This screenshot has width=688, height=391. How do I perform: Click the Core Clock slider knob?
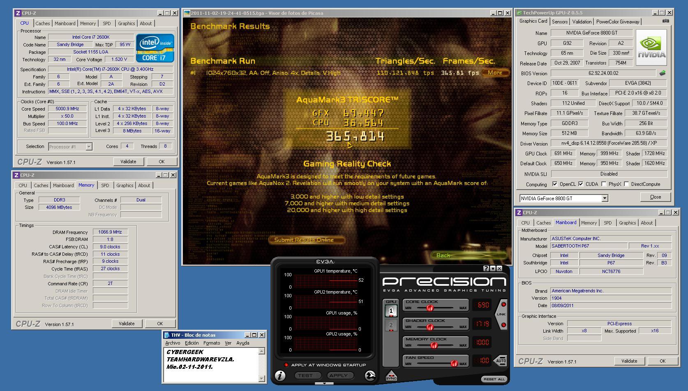tap(430, 308)
